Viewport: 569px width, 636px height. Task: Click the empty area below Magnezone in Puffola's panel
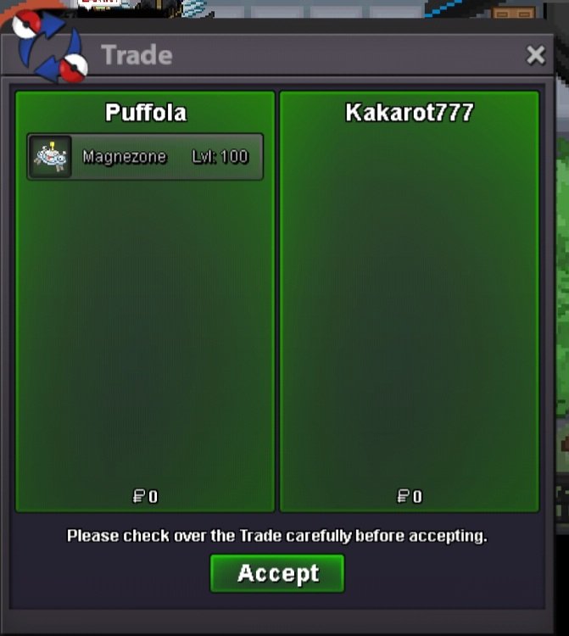[145, 332]
